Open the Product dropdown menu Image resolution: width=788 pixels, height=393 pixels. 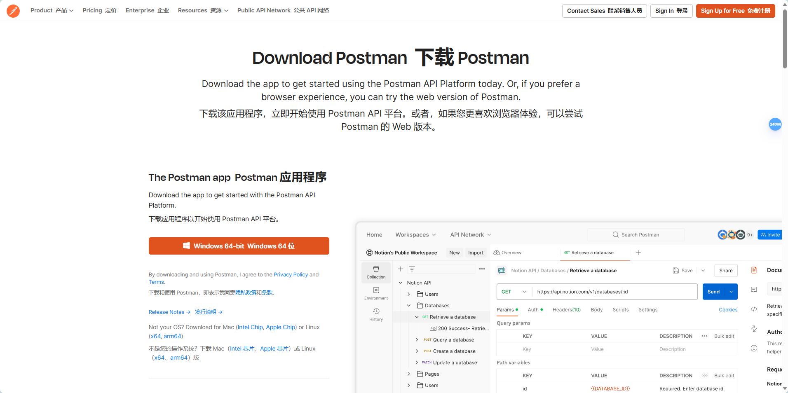52,10
